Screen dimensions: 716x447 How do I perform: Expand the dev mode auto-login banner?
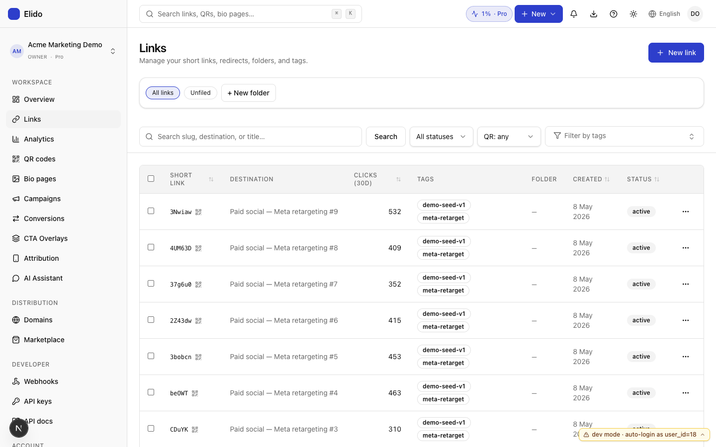(x=644, y=435)
